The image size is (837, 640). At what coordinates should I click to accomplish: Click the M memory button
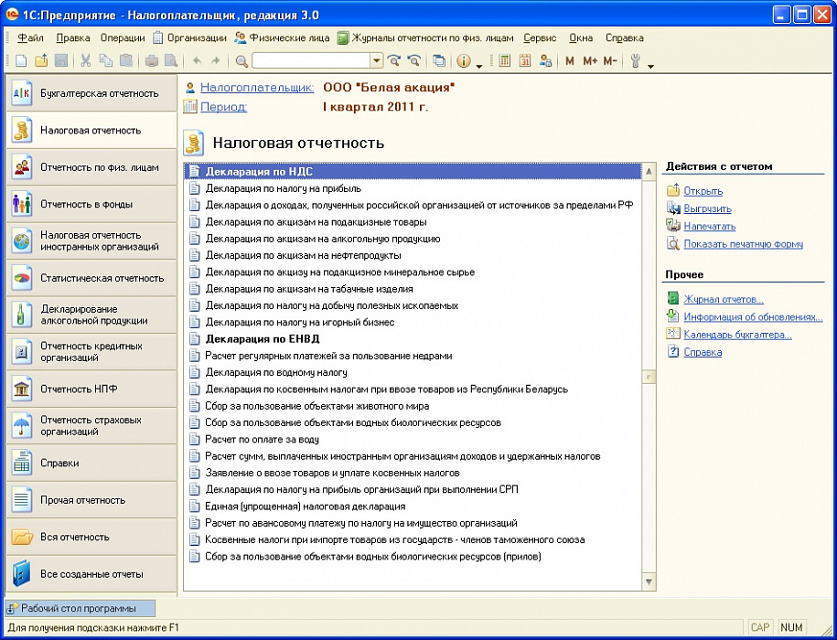570,60
